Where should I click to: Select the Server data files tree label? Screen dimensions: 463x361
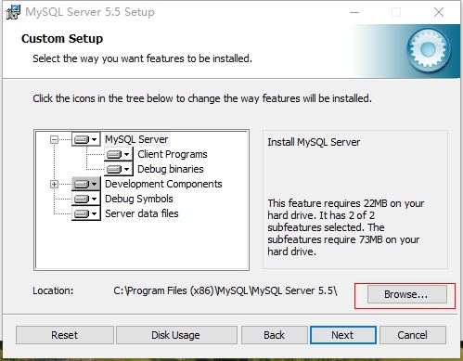tap(142, 213)
